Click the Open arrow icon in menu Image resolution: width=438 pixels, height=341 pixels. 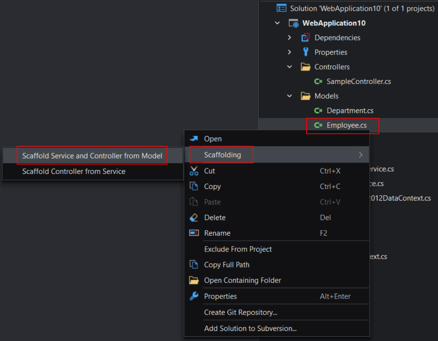coord(194,139)
